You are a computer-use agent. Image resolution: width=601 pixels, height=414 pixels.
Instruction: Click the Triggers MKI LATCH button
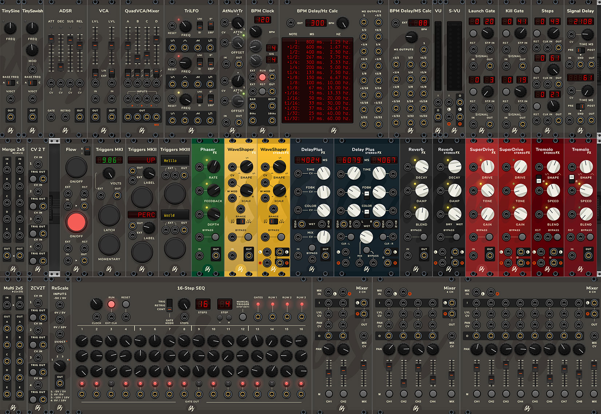pyautogui.click(x=109, y=216)
